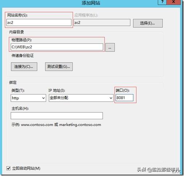Click the 应用程序池(L): label
This screenshot has width=184, height=176.
pyautogui.click(x=86, y=15)
